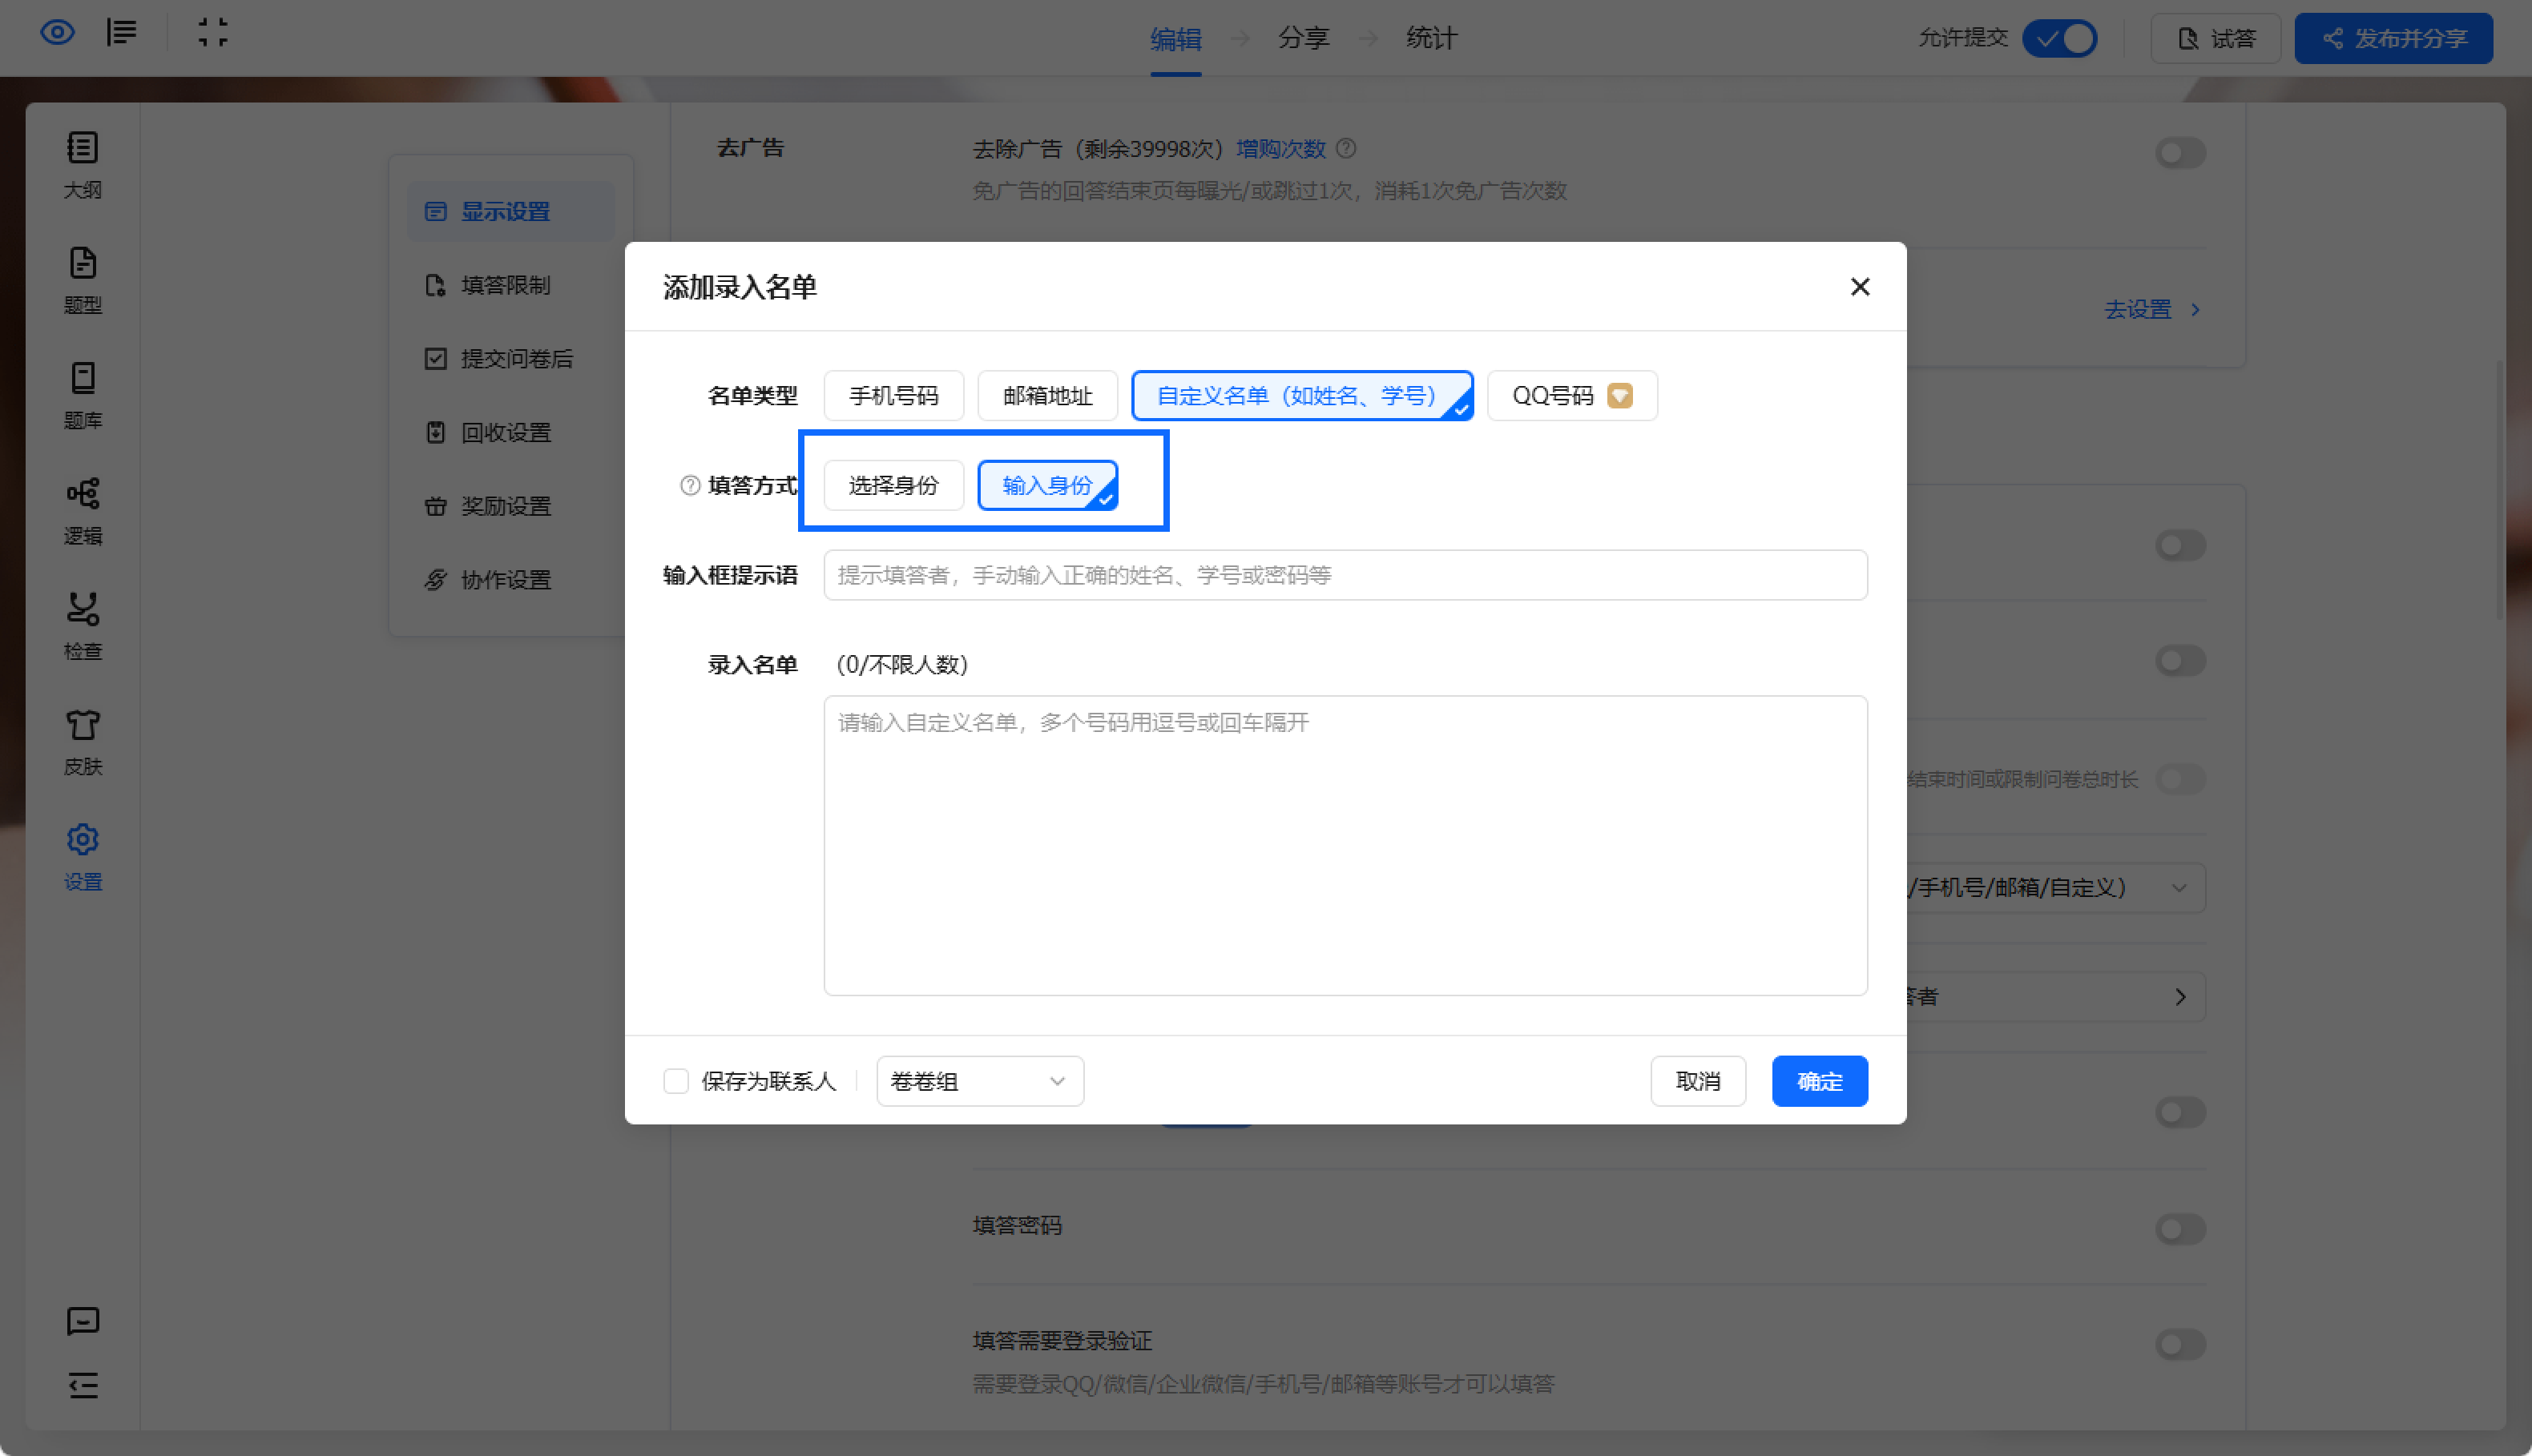Click the 试答 trial answer button

pyautogui.click(x=2215, y=38)
